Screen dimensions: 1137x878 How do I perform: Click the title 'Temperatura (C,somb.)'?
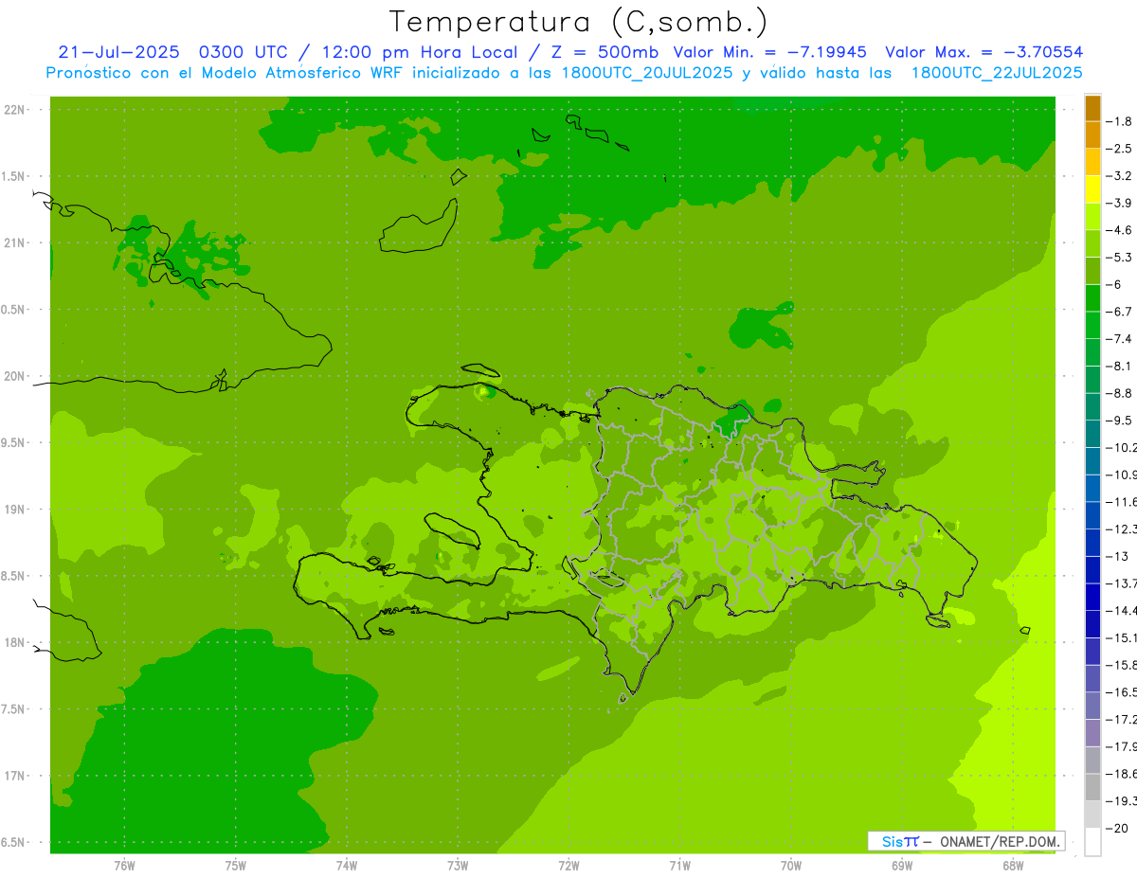pyautogui.click(x=579, y=22)
